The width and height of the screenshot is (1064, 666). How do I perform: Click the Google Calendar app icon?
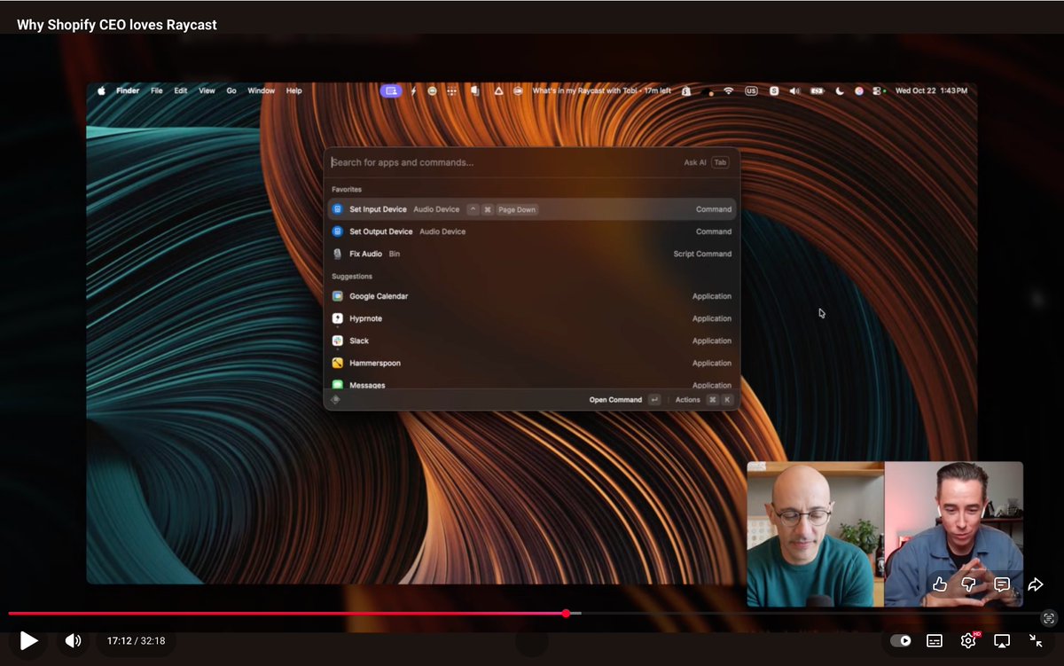click(x=338, y=296)
